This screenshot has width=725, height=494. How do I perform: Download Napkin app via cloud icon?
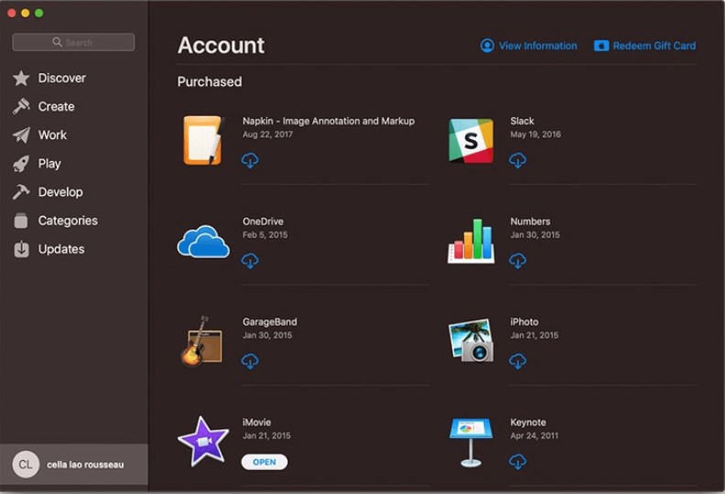[250, 160]
